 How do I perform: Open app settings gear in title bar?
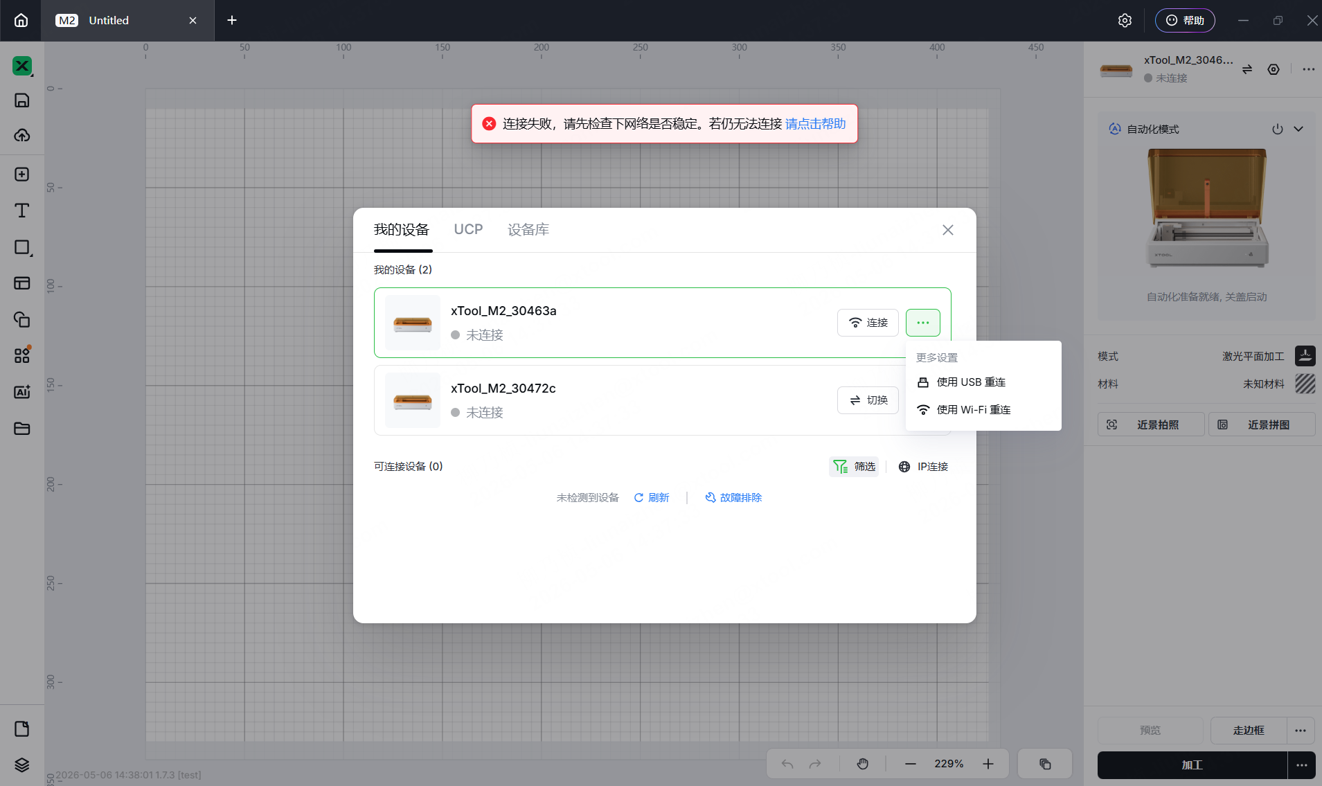pos(1125,20)
